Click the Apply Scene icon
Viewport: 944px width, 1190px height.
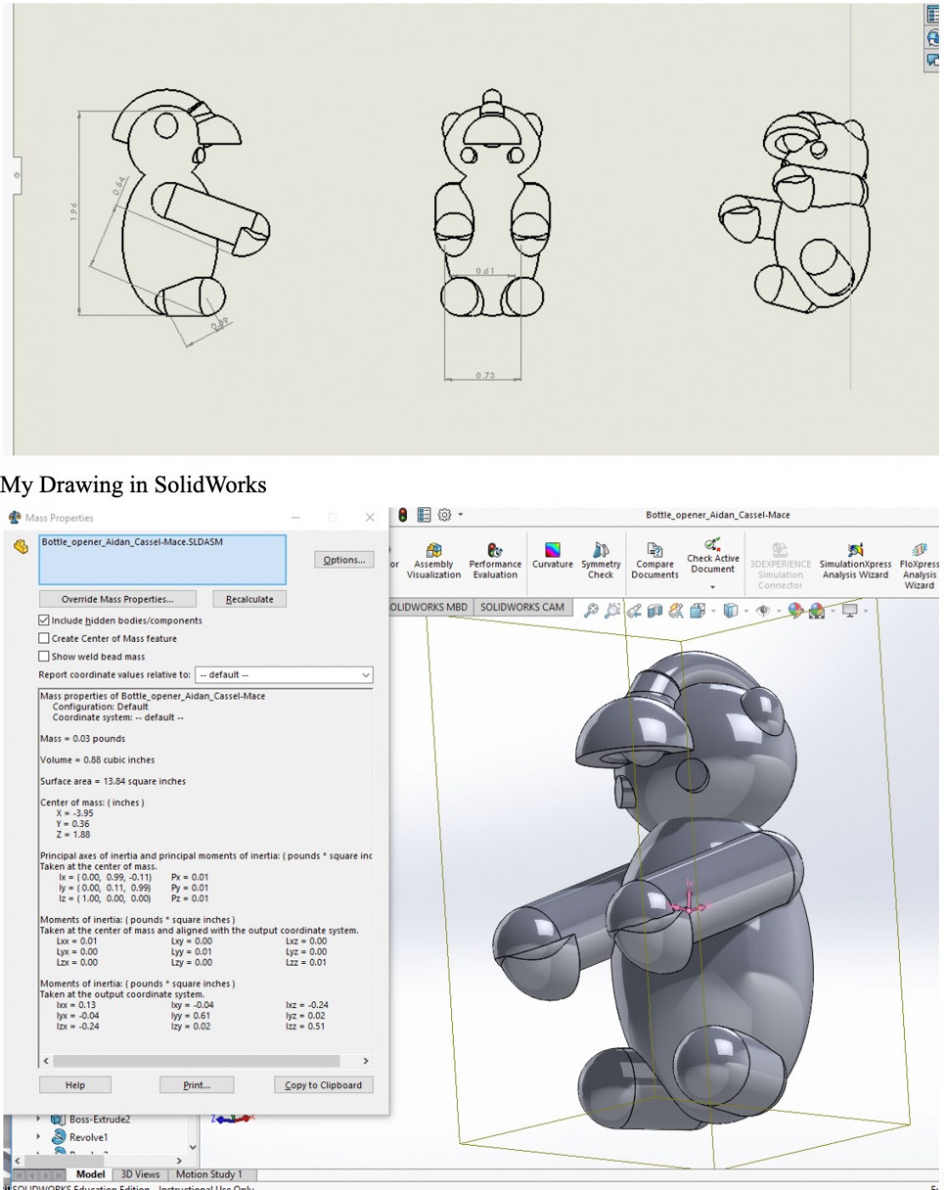[817, 610]
